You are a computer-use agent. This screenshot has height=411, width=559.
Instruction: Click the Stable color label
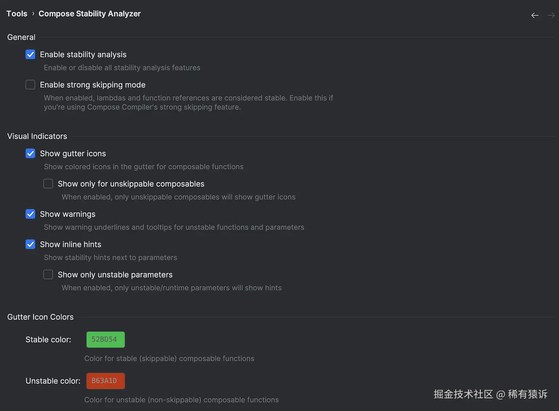tap(48, 340)
